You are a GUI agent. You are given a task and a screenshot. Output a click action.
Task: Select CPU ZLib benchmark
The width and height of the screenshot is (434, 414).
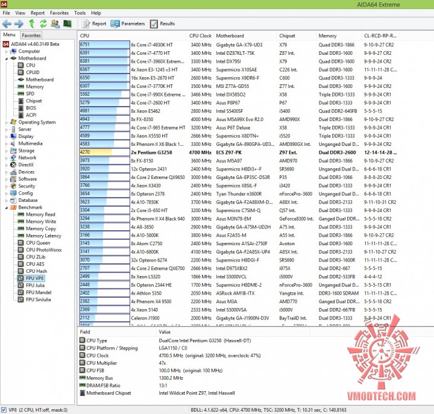36,257
